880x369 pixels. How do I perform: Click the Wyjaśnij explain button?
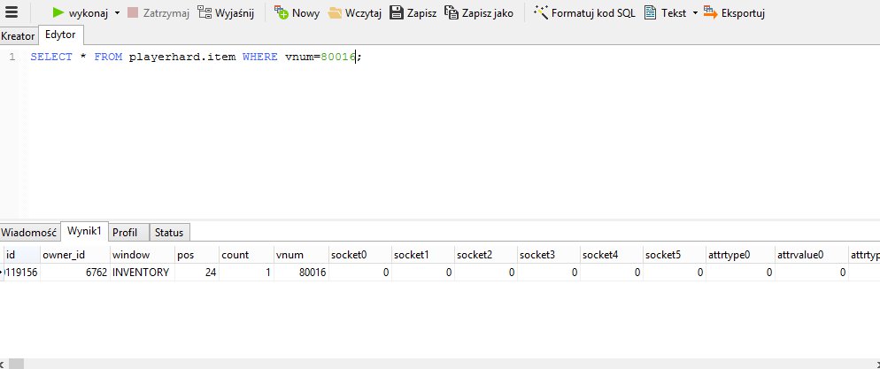[226, 13]
